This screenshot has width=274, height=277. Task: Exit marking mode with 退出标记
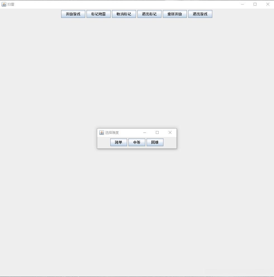149,14
